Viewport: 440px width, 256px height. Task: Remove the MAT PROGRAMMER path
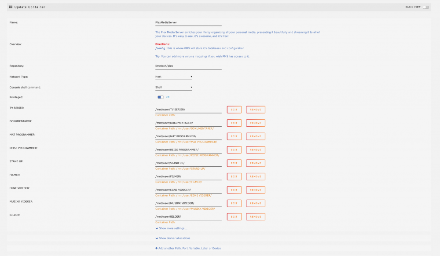pyautogui.click(x=255, y=136)
